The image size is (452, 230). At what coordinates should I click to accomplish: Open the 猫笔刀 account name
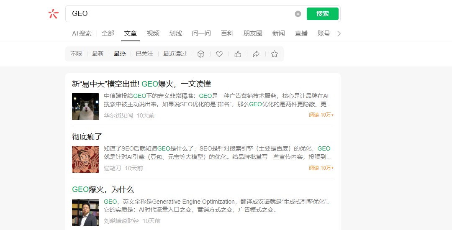(113, 168)
